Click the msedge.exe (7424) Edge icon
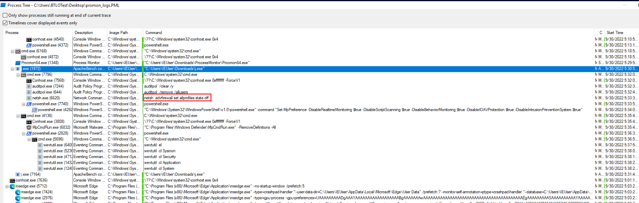The image size is (639, 203). coord(18,192)
